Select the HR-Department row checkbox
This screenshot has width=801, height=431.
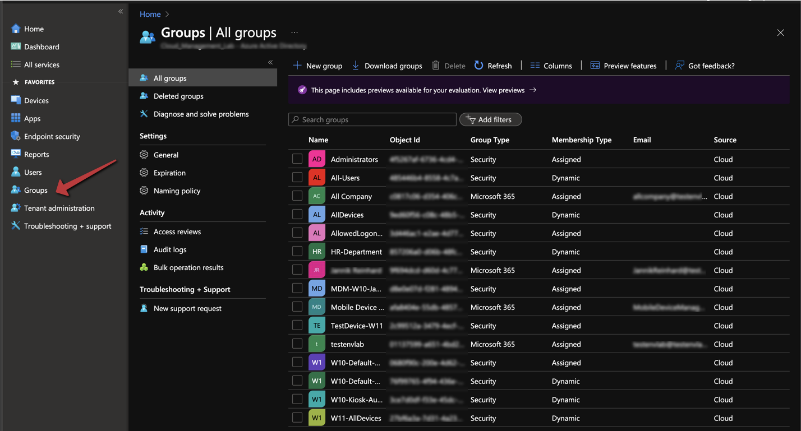(297, 251)
